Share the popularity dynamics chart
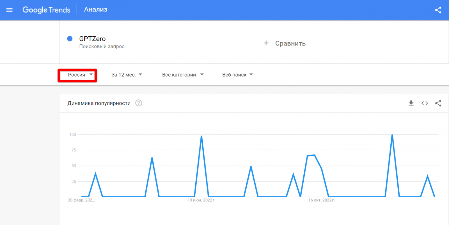Viewport: 449px width, 225px height. (x=438, y=103)
